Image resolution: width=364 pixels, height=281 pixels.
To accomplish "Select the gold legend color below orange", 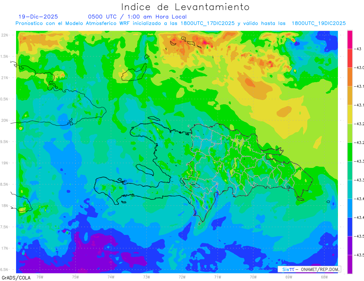I will point(350,95).
